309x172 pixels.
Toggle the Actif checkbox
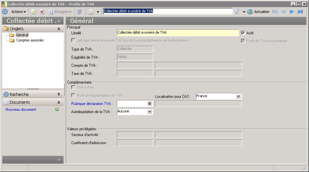(243, 33)
